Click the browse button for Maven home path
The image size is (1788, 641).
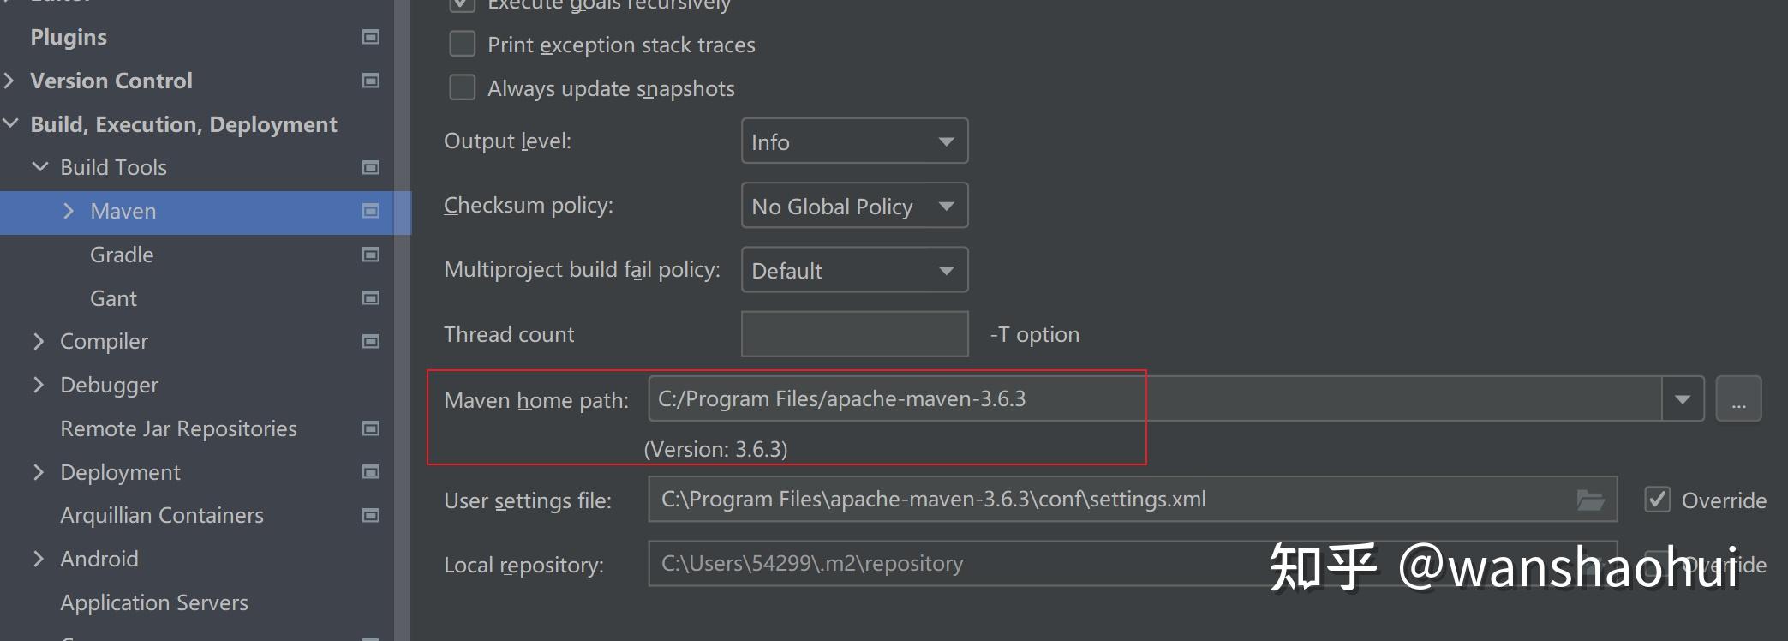click(1738, 399)
